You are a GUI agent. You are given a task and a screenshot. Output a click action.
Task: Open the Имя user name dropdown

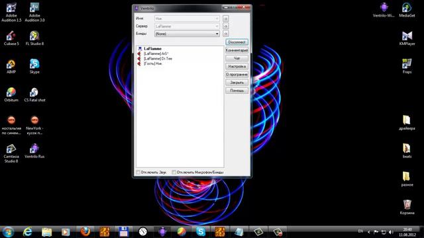[187, 19]
